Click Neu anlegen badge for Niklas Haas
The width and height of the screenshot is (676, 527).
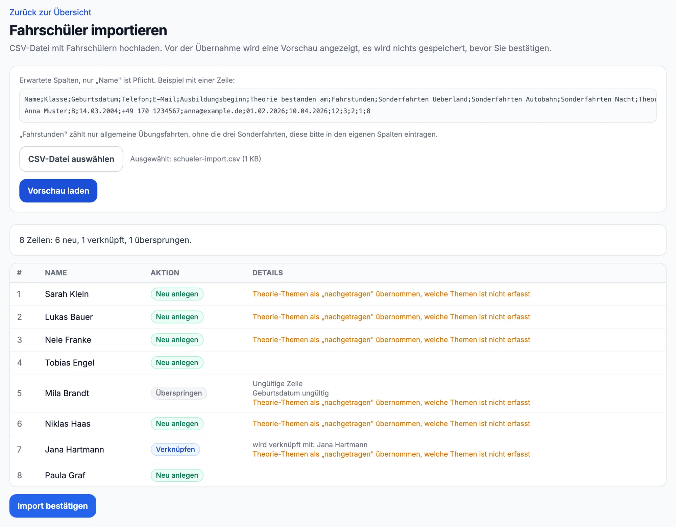177,424
